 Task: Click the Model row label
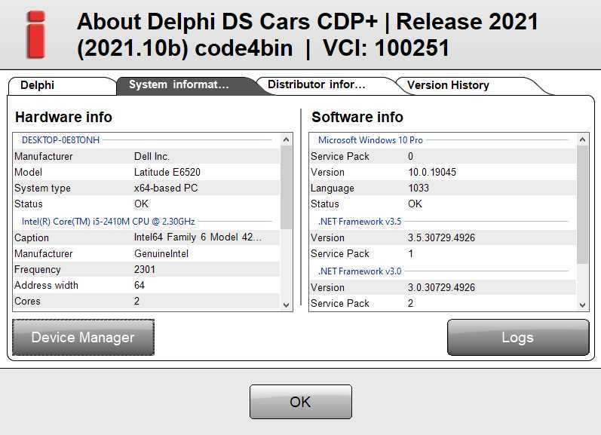(x=28, y=172)
